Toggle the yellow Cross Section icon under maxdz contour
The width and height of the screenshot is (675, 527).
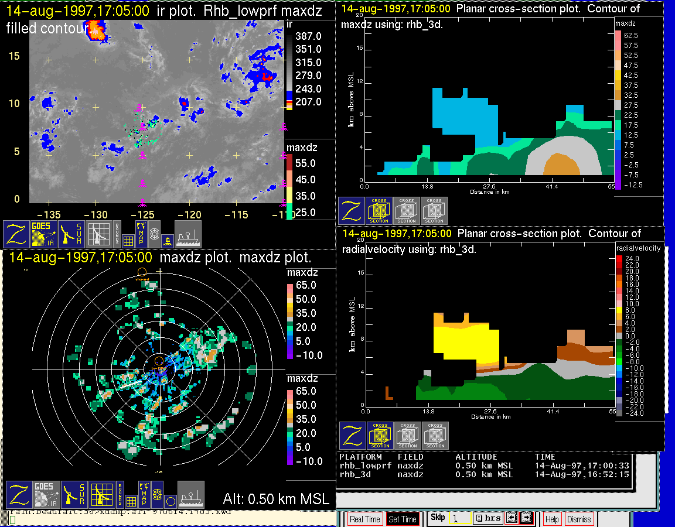tap(379, 211)
